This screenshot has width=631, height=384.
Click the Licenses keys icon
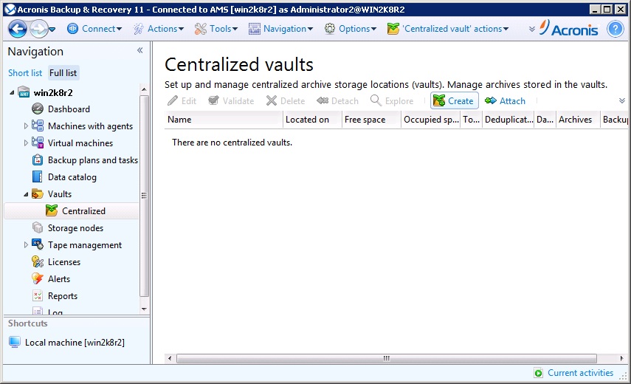point(38,261)
